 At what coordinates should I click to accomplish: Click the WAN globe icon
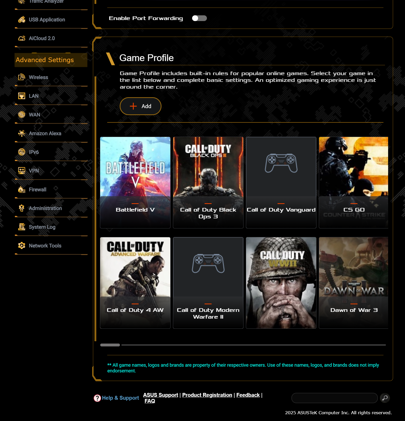tap(22, 115)
